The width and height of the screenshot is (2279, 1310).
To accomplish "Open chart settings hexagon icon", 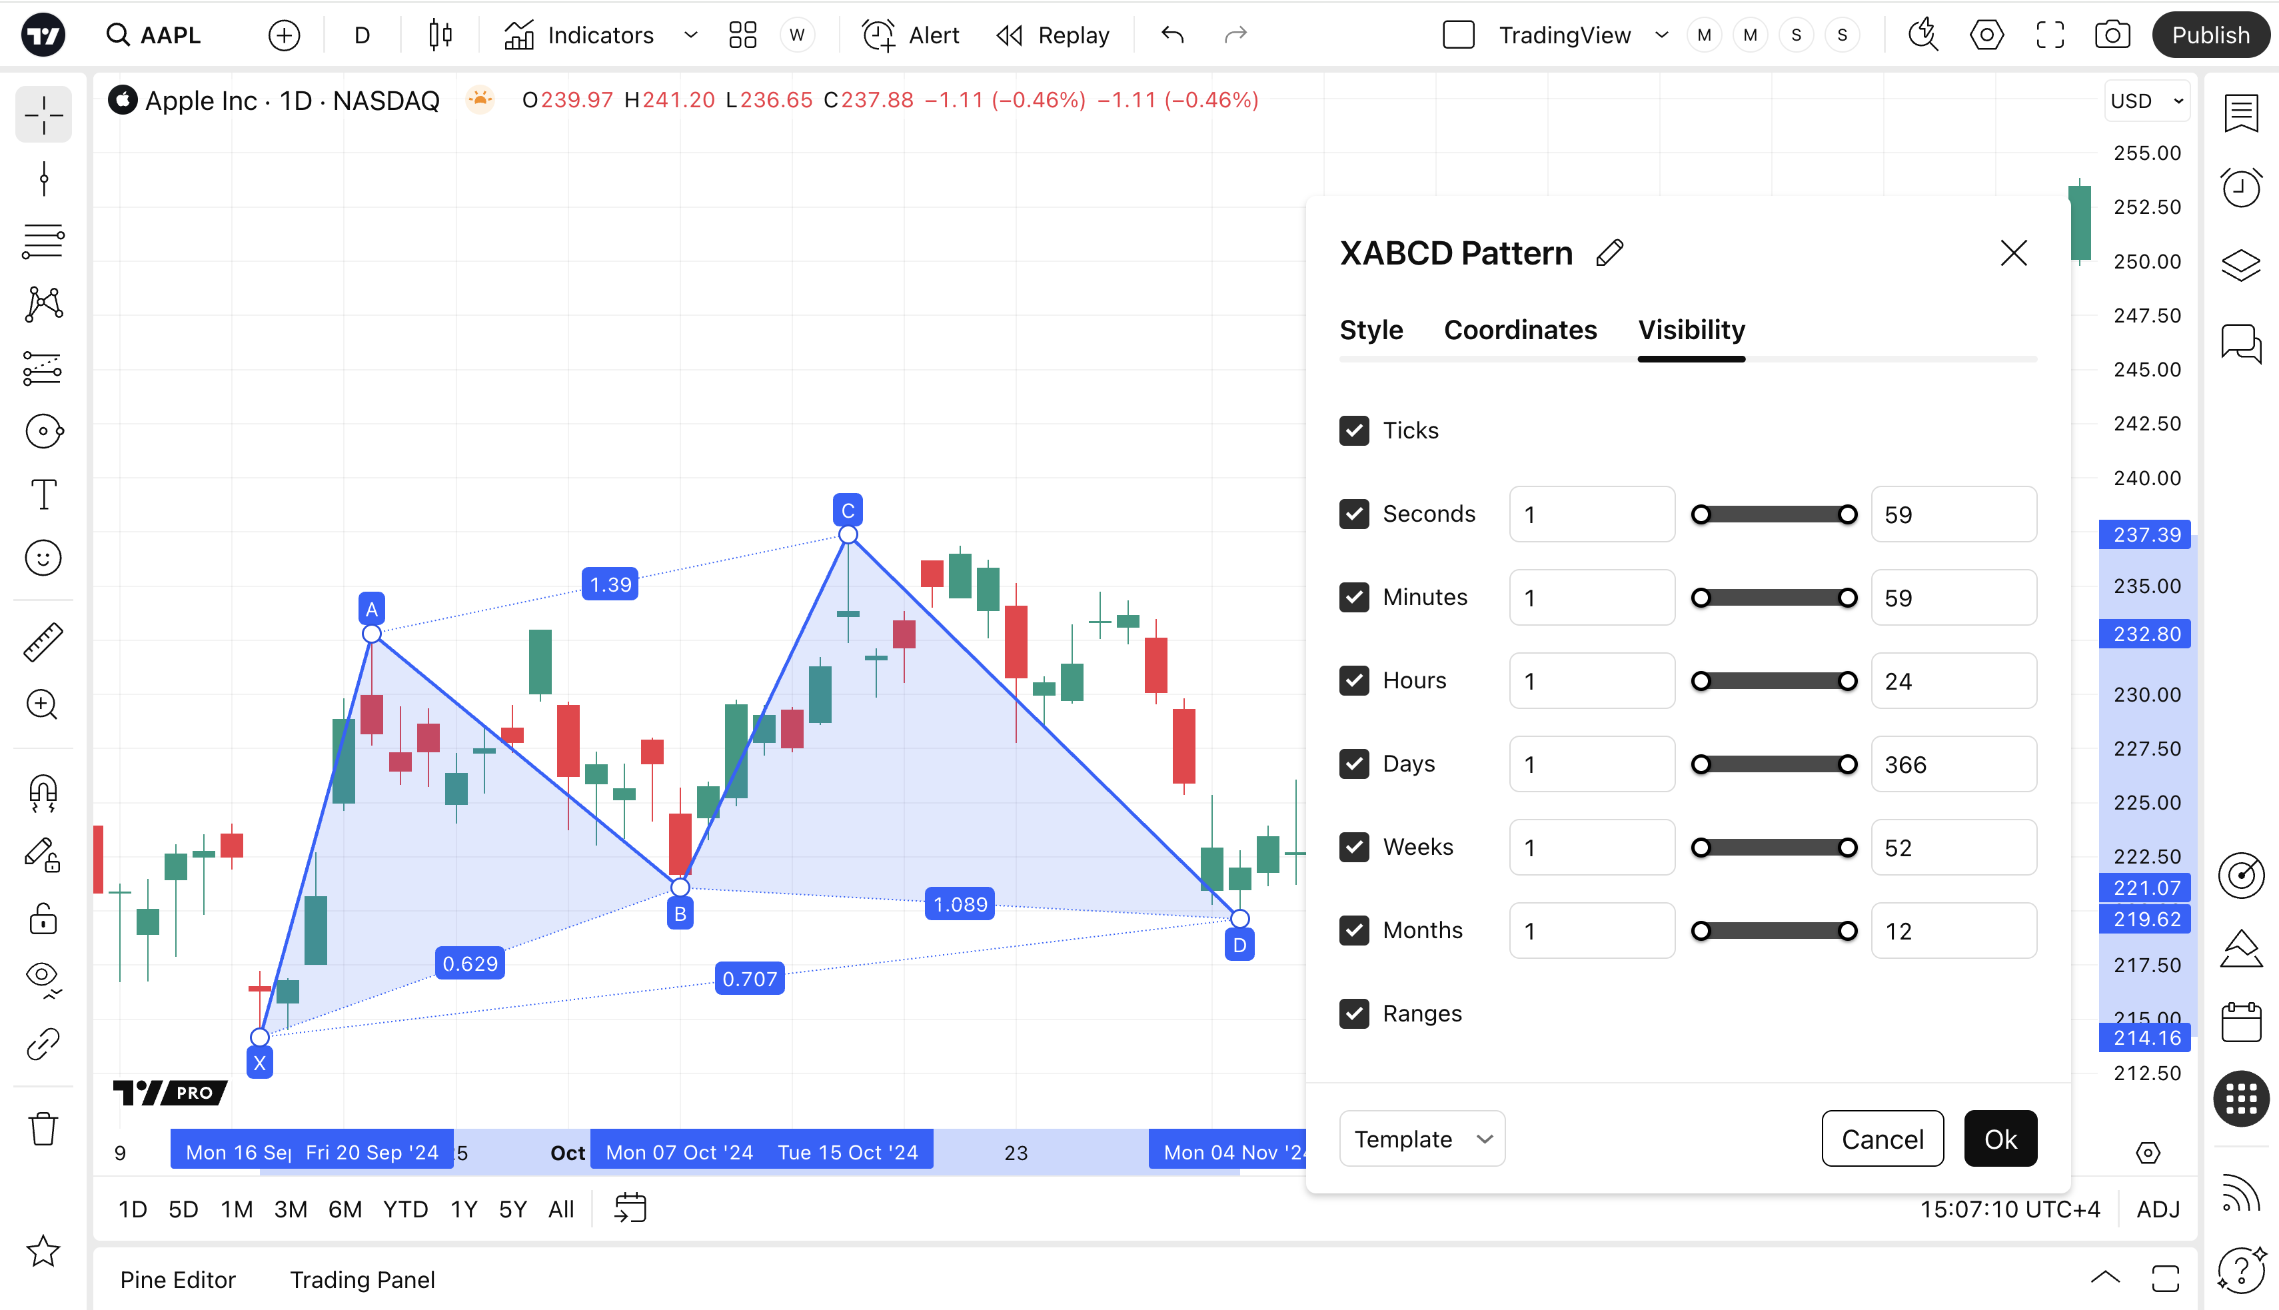I will (1986, 35).
